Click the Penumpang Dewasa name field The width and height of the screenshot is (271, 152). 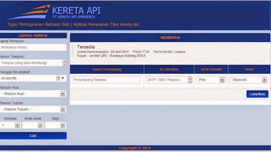click(106, 80)
